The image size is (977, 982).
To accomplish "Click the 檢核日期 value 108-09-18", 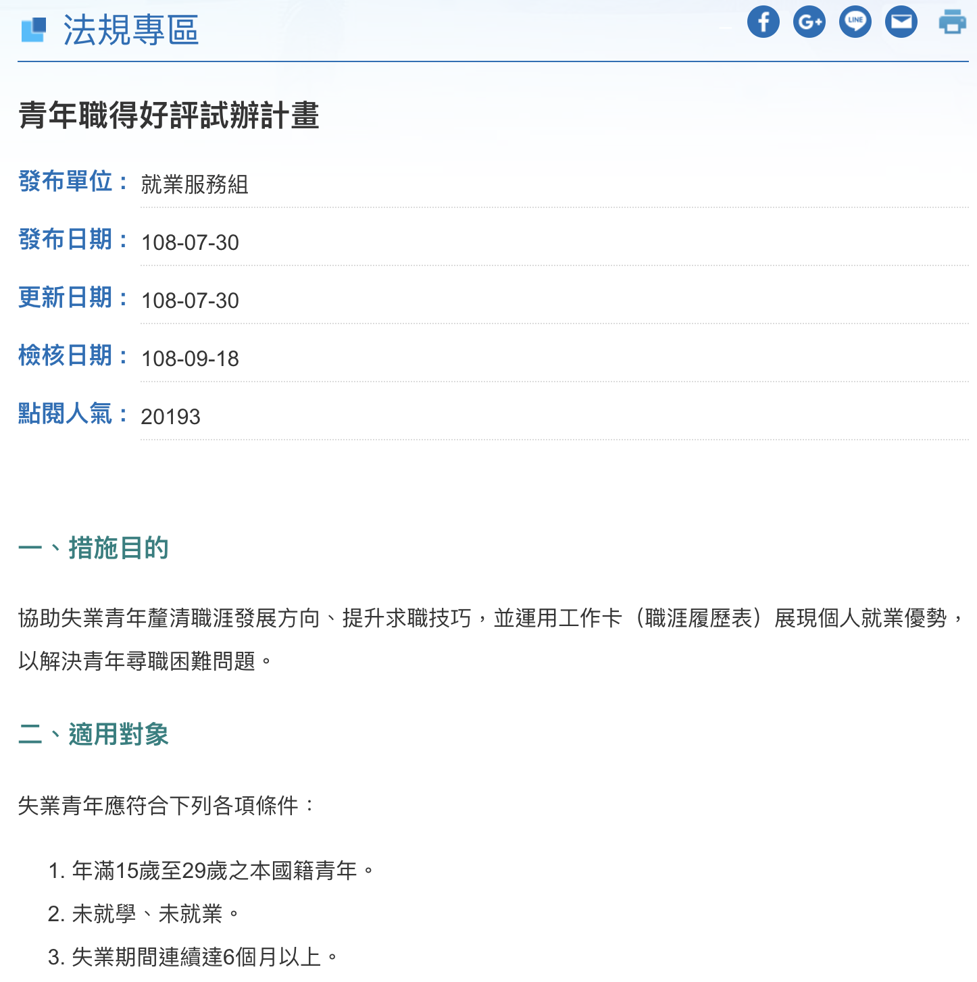I will pos(190,359).
